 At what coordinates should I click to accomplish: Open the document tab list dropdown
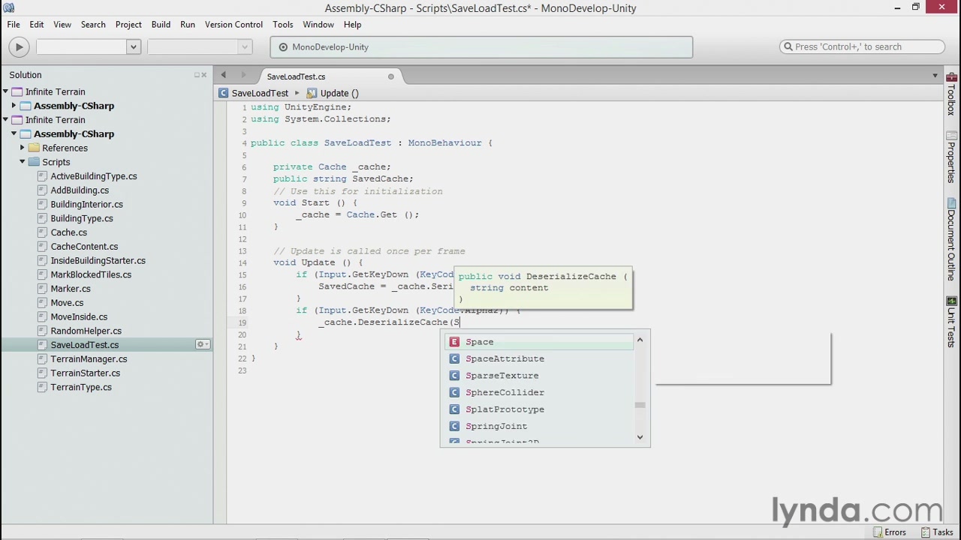[935, 76]
